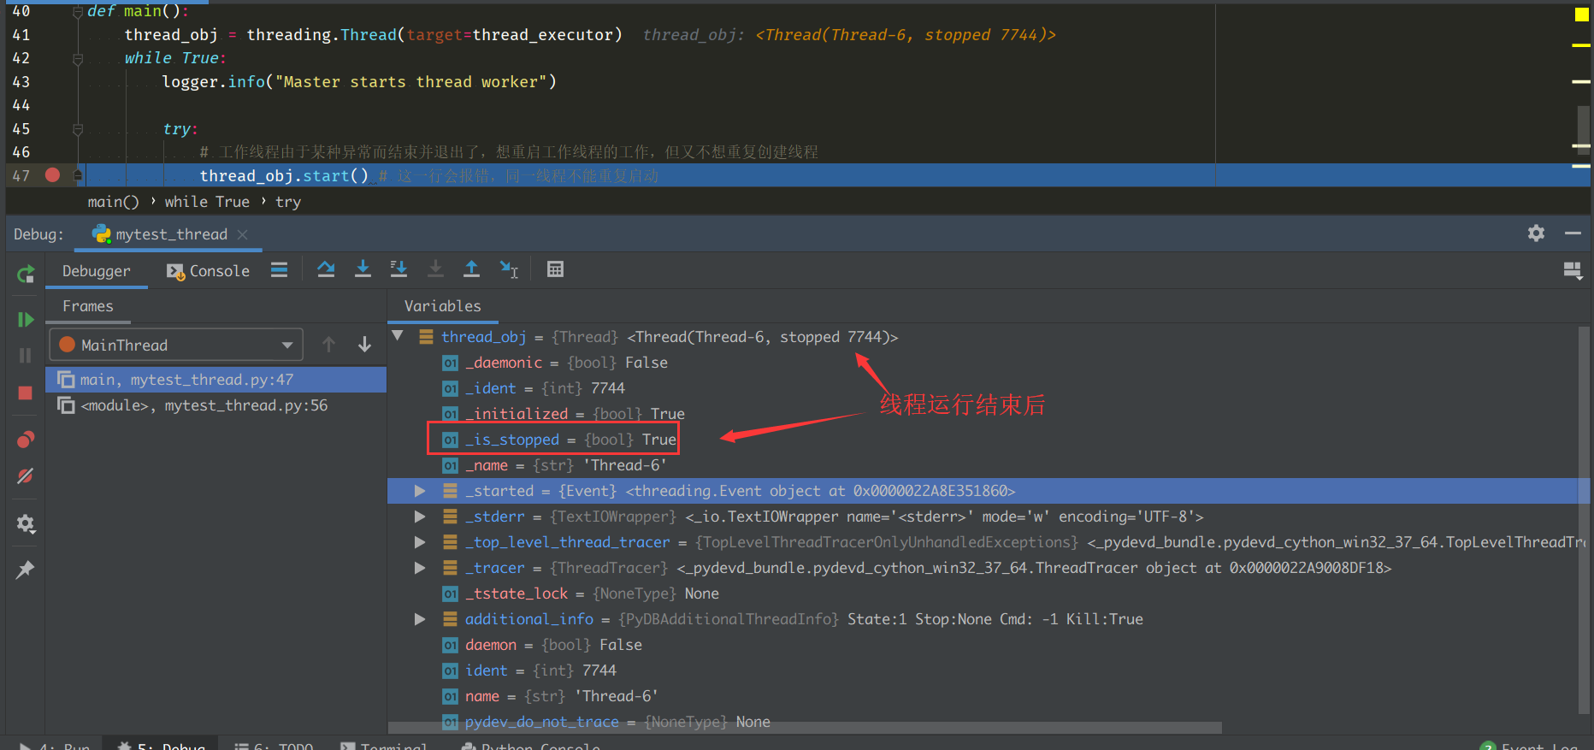Toggle code folding at while True line
Viewport: 1594px width, 750px height.
point(78,58)
